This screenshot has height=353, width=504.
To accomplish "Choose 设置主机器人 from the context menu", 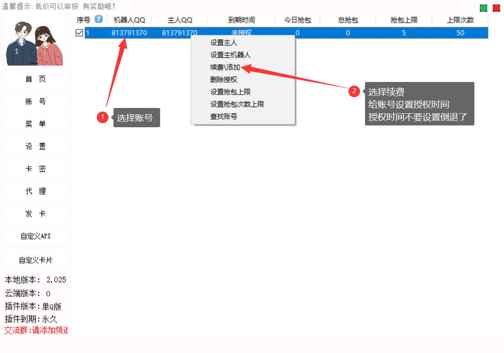I will pos(230,55).
